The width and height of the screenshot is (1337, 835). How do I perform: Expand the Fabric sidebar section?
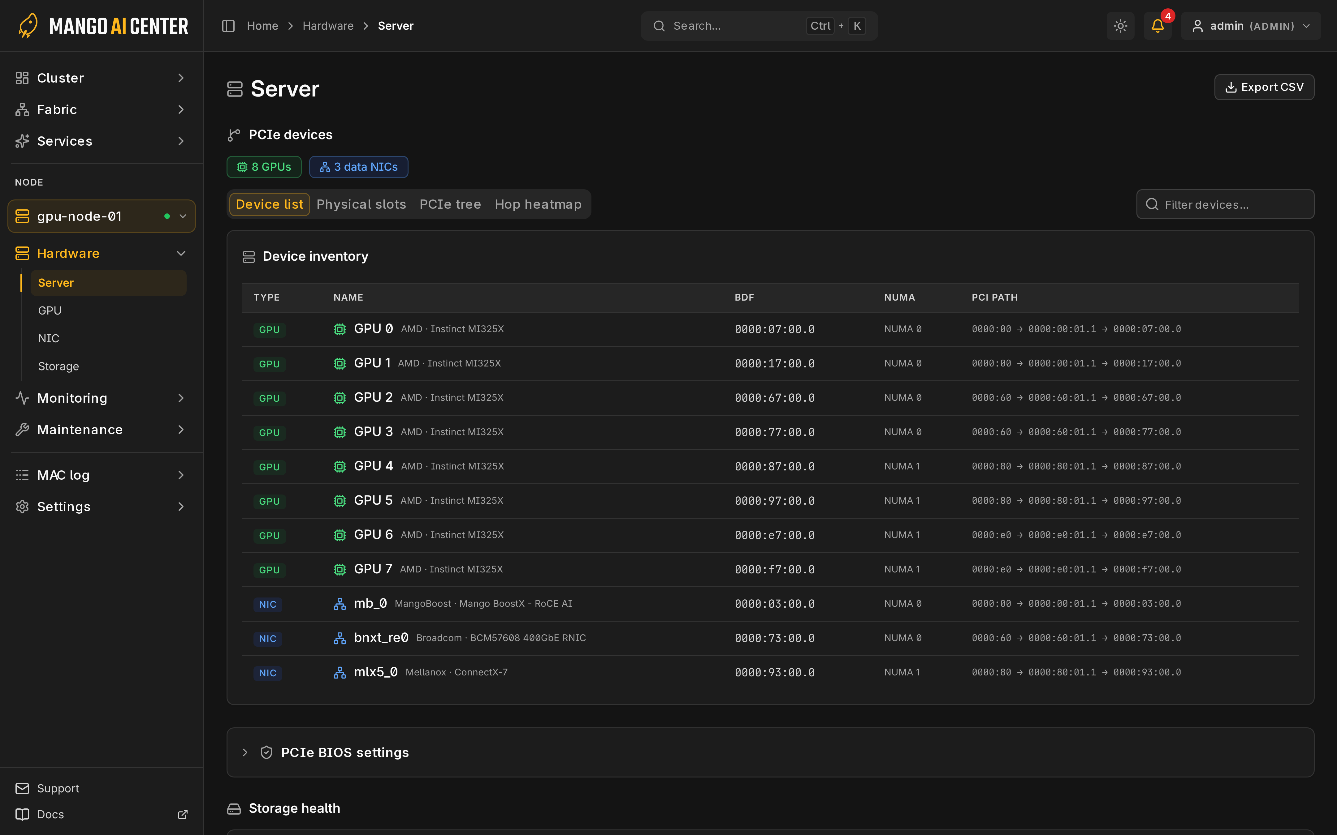point(102,109)
